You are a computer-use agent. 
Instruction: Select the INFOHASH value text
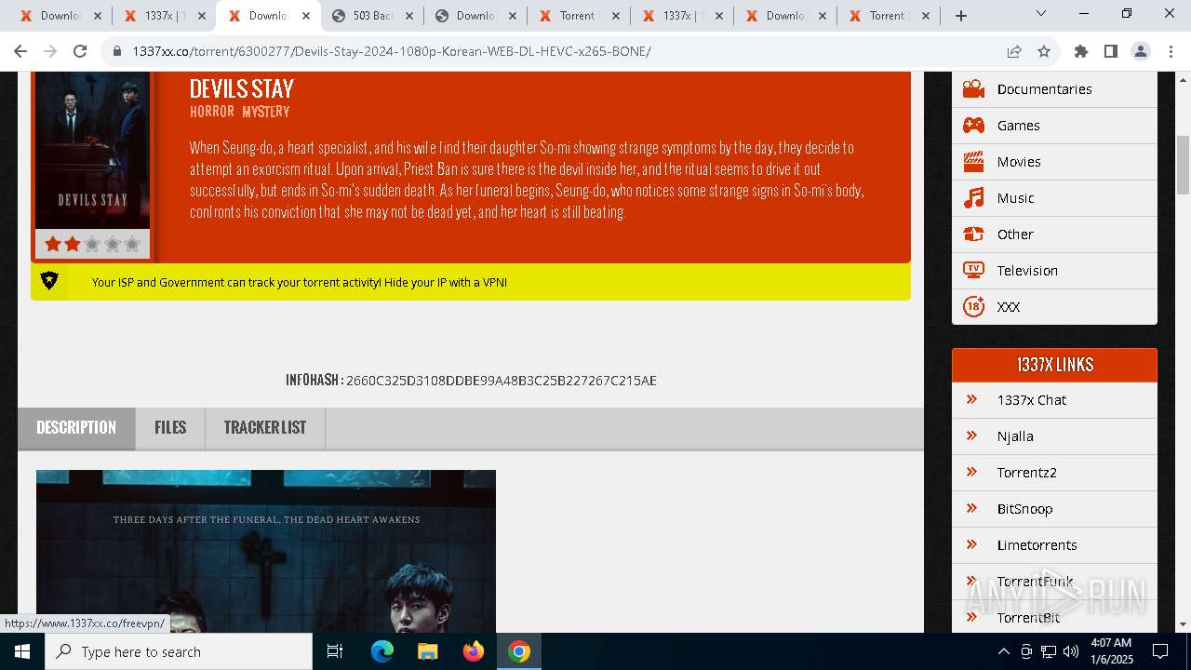click(x=502, y=381)
